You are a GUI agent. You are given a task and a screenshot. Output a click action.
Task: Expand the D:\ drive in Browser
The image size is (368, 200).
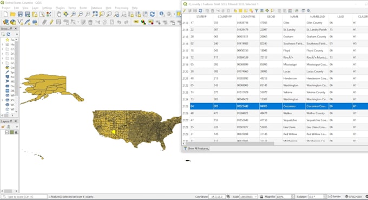click(3, 54)
